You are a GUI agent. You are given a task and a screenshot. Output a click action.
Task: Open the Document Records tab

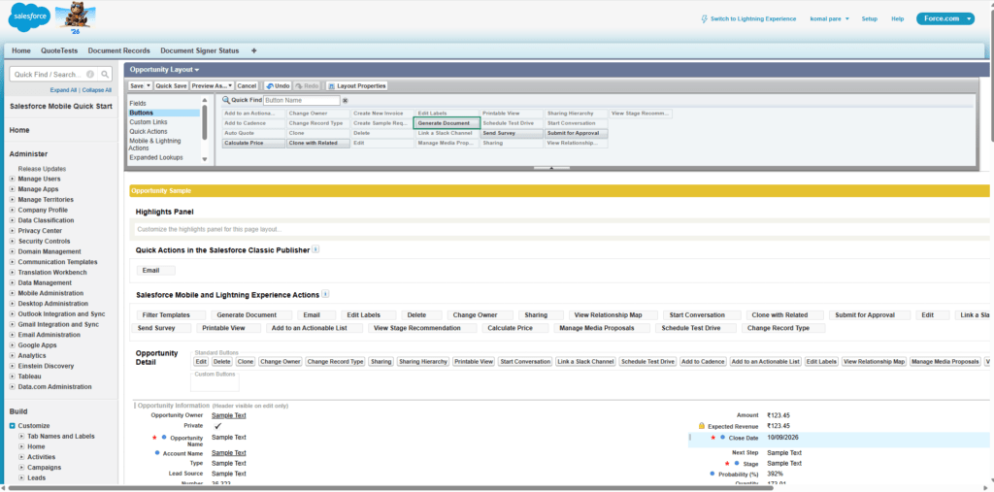119,50
